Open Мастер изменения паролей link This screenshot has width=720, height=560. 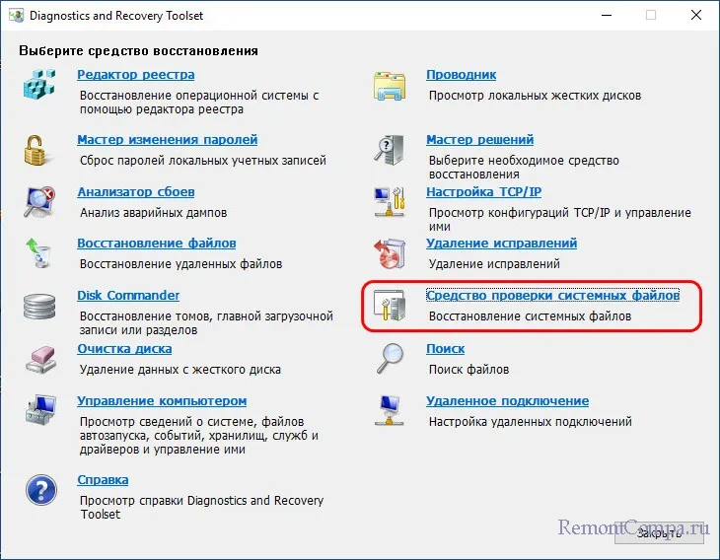(x=167, y=140)
